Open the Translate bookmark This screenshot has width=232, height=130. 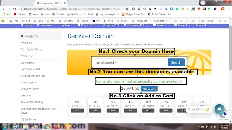[x=58, y=14]
